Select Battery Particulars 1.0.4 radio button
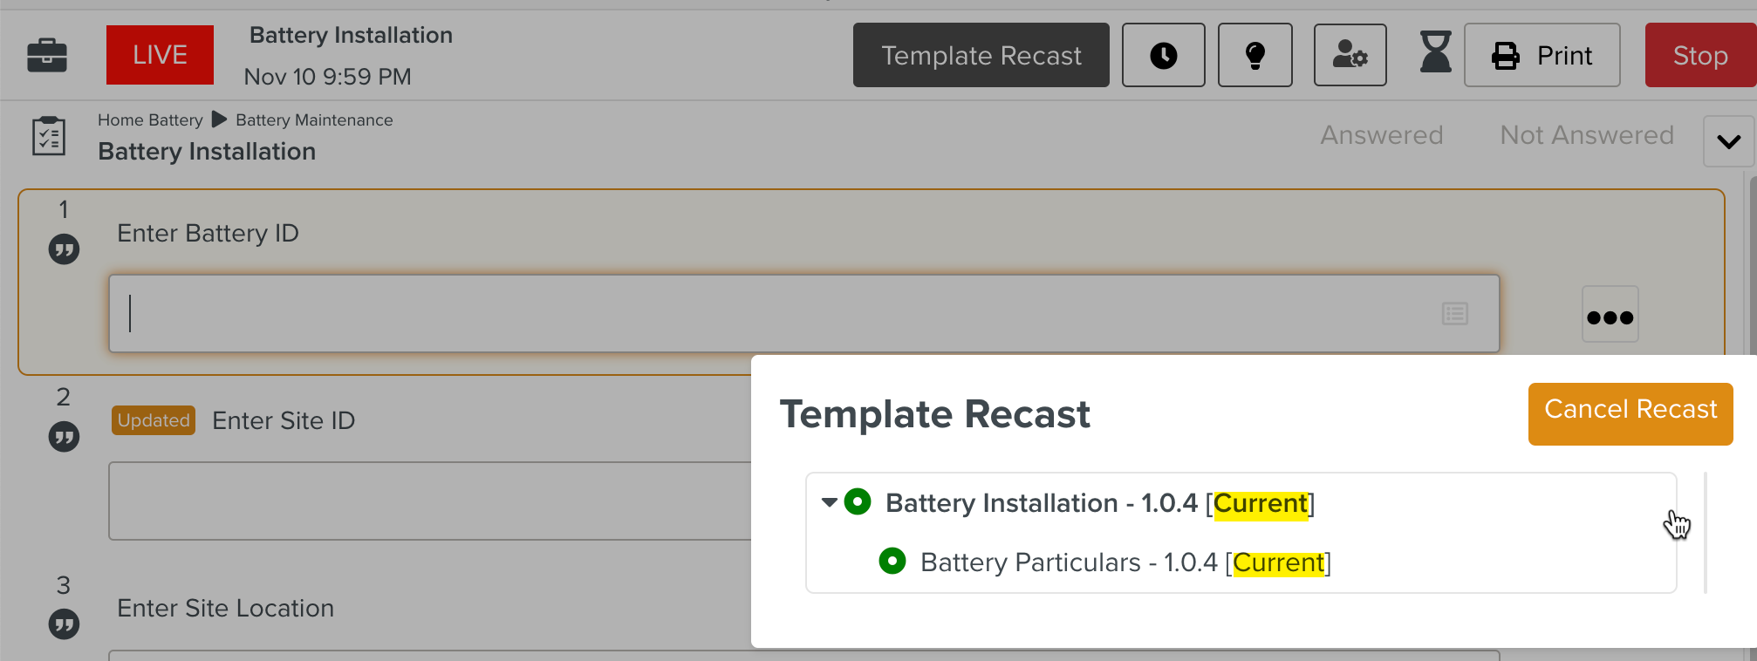The width and height of the screenshot is (1757, 661). click(x=892, y=561)
